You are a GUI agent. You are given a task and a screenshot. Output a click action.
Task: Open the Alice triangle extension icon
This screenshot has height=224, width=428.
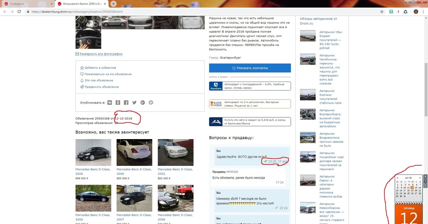coord(406,11)
